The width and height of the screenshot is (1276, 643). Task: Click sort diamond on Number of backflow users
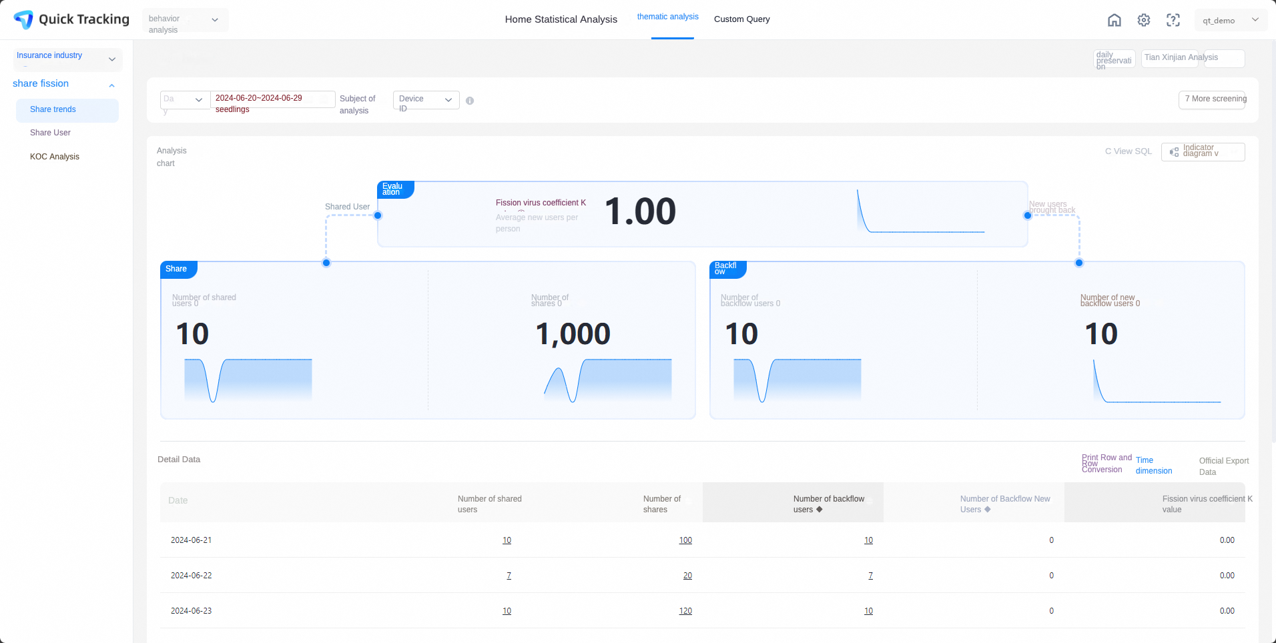coord(820,510)
